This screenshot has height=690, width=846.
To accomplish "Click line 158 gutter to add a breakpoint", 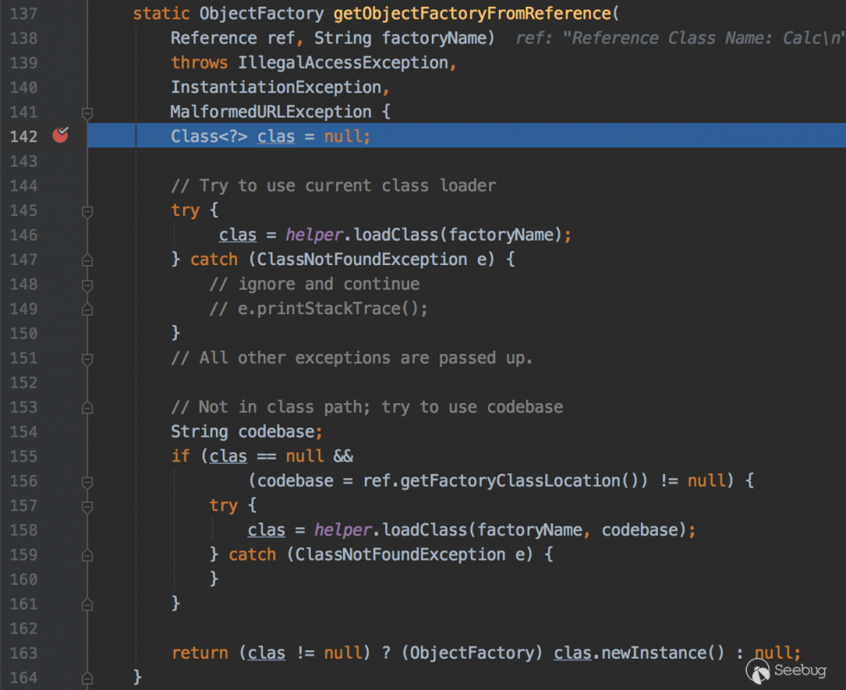I will (x=60, y=530).
